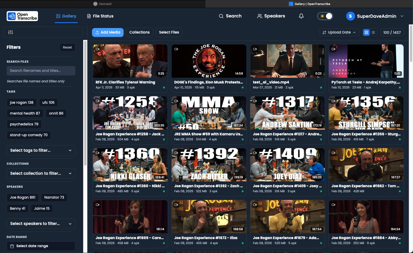Open the Select collection to filter dropdown

pyautogui.click(x=41, y=173)
